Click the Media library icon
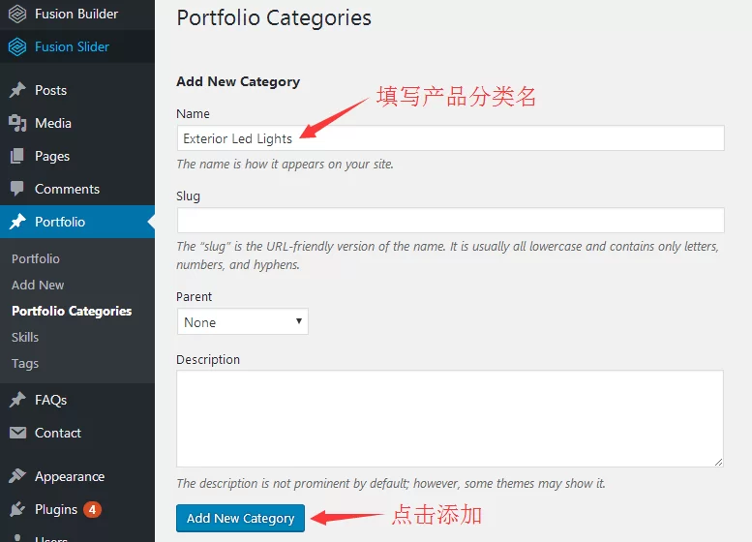 [x=17, y=123]
